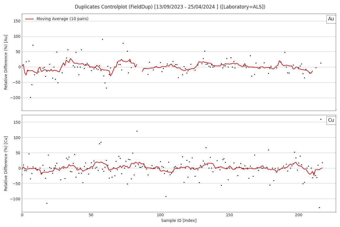Click the red legend line sample

pyautogui.click(x=29, y=19)
